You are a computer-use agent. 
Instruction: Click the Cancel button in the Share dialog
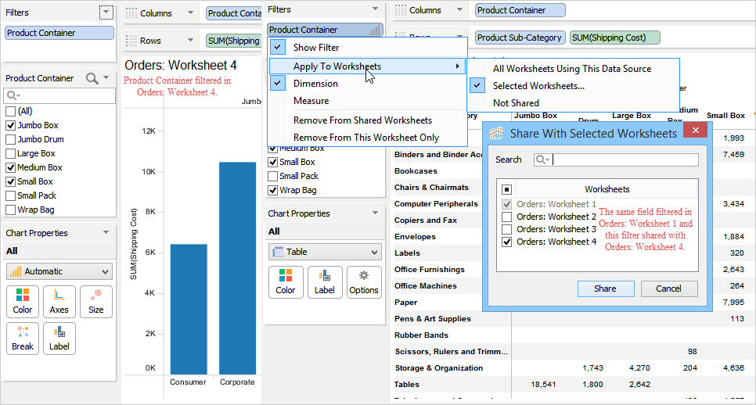(x=668, y=289)
